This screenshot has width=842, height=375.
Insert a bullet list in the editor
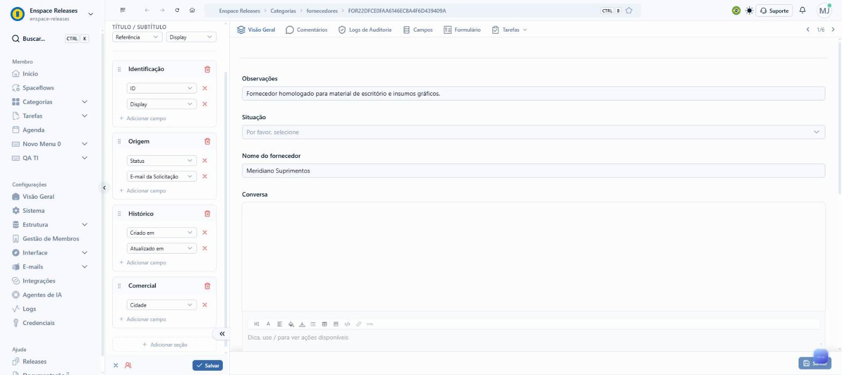tap(313, 324)
